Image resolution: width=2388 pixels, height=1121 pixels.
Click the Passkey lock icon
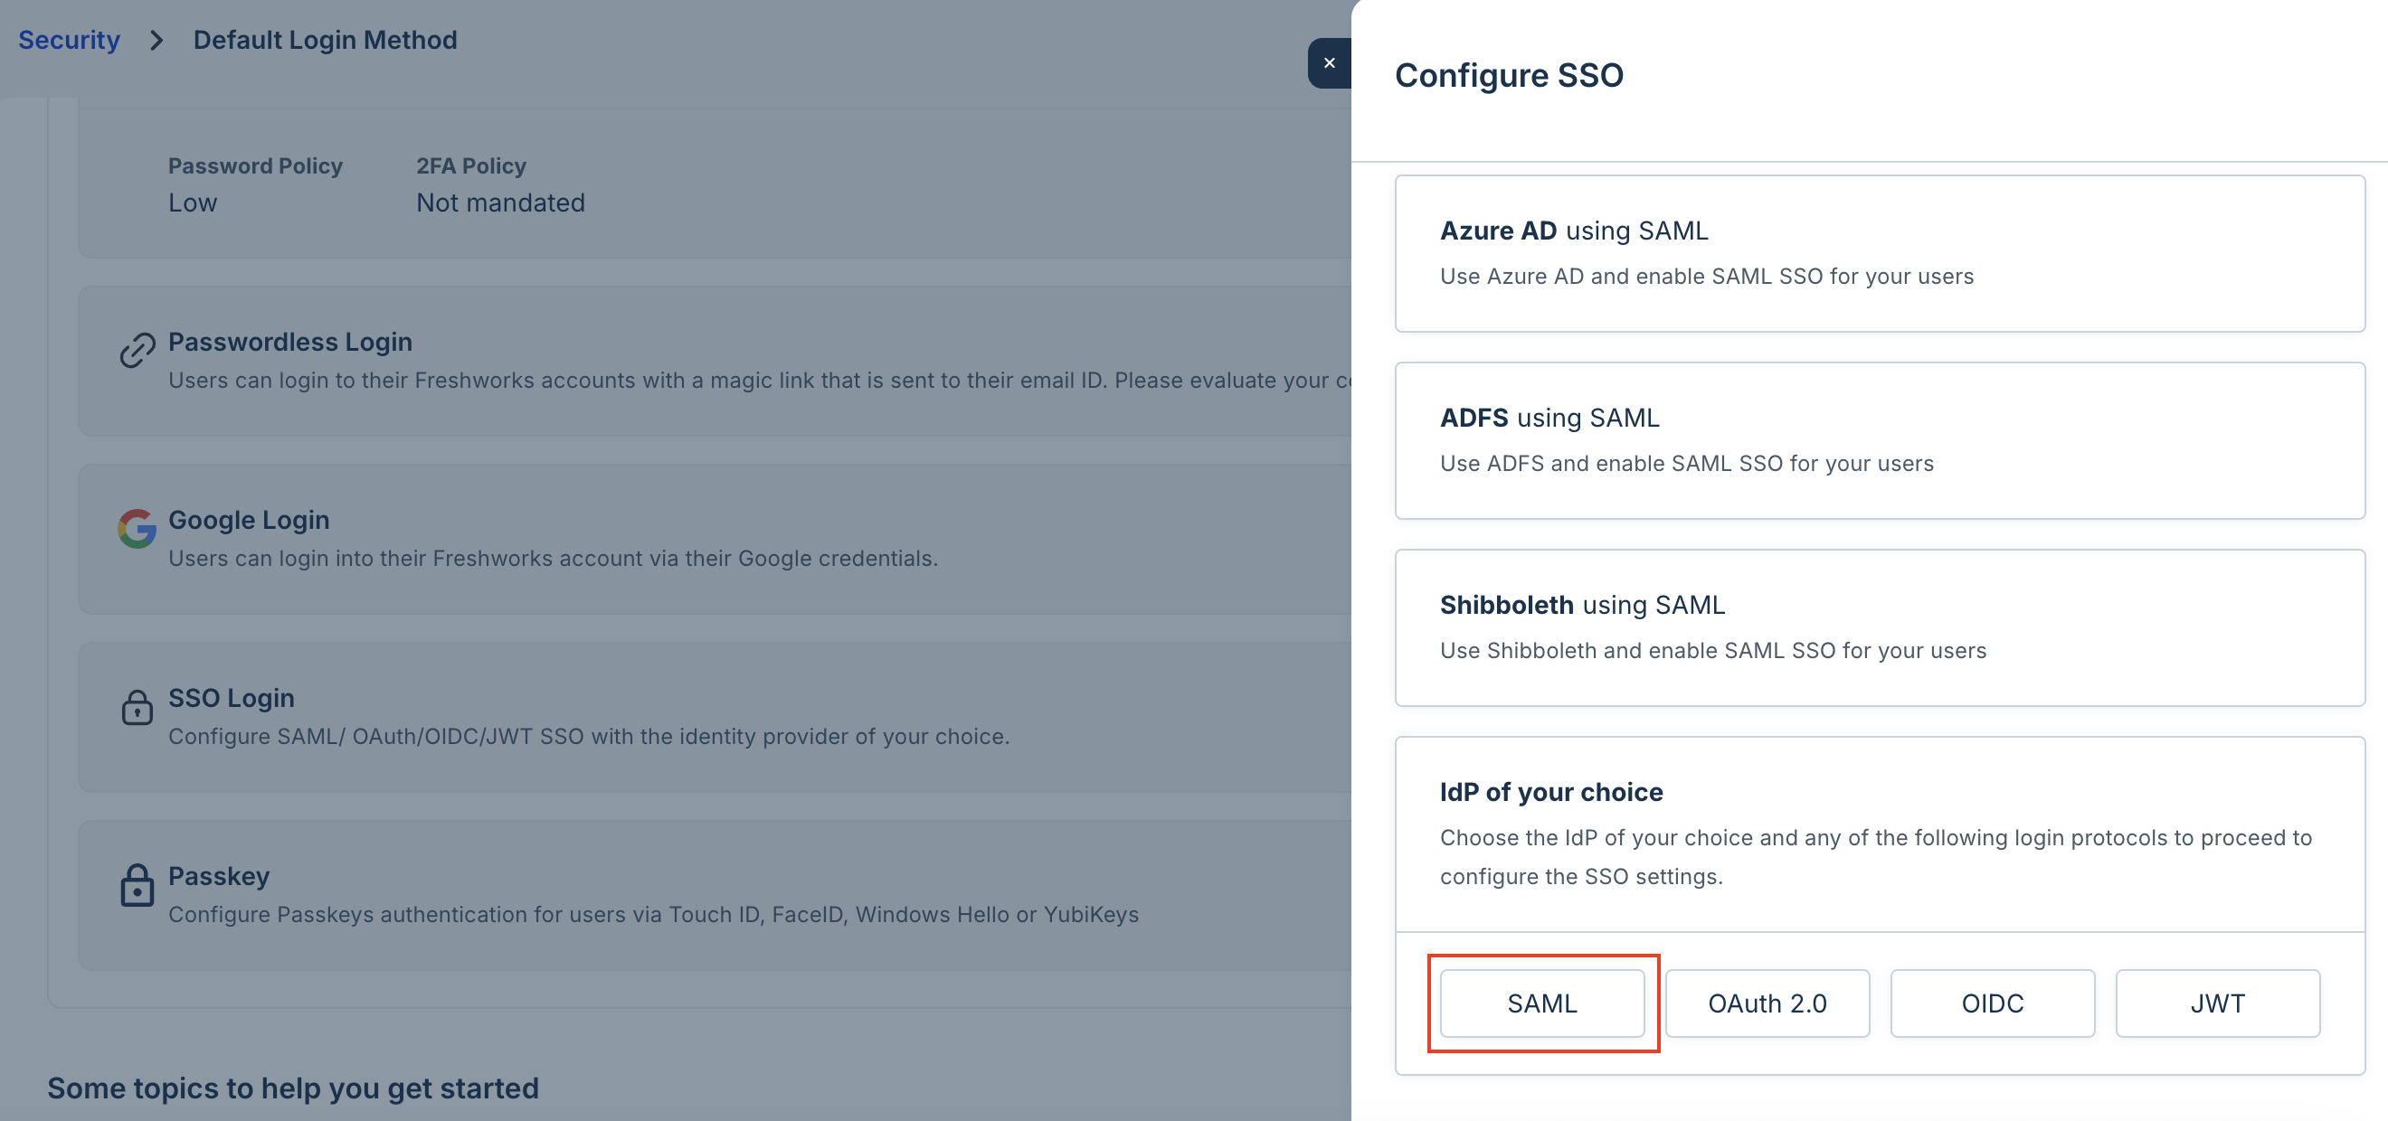tap(137, 885)
